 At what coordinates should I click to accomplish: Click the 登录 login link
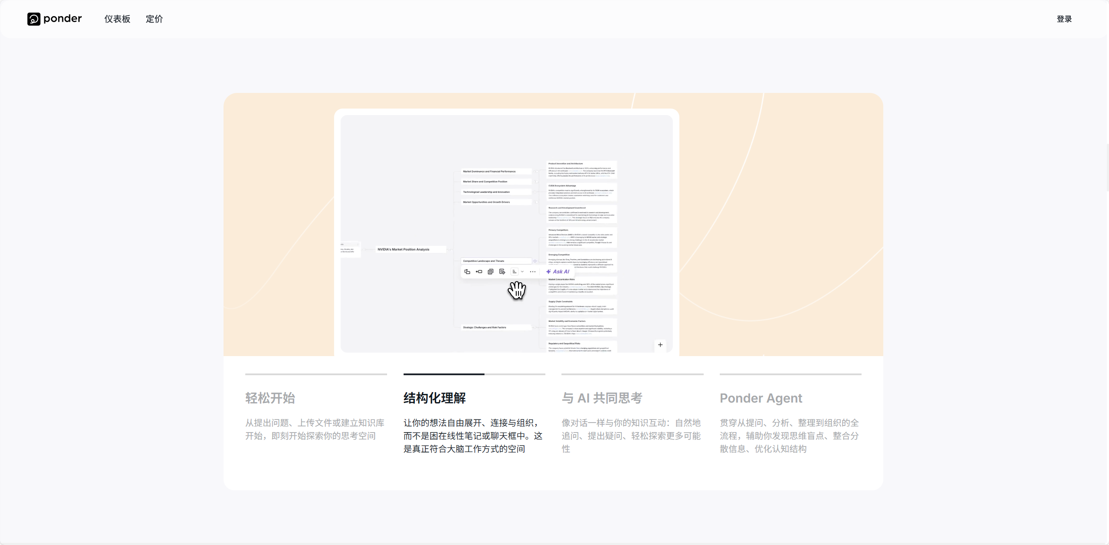pyautogui.click(x=1064, y=19)
